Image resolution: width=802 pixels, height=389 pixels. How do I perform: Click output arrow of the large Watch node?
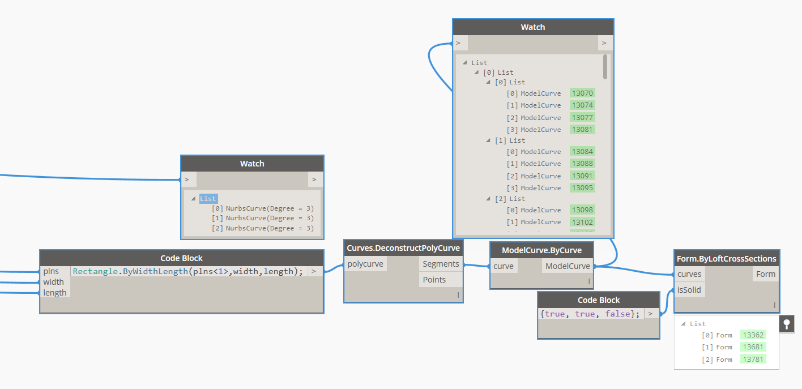(604, 43)
